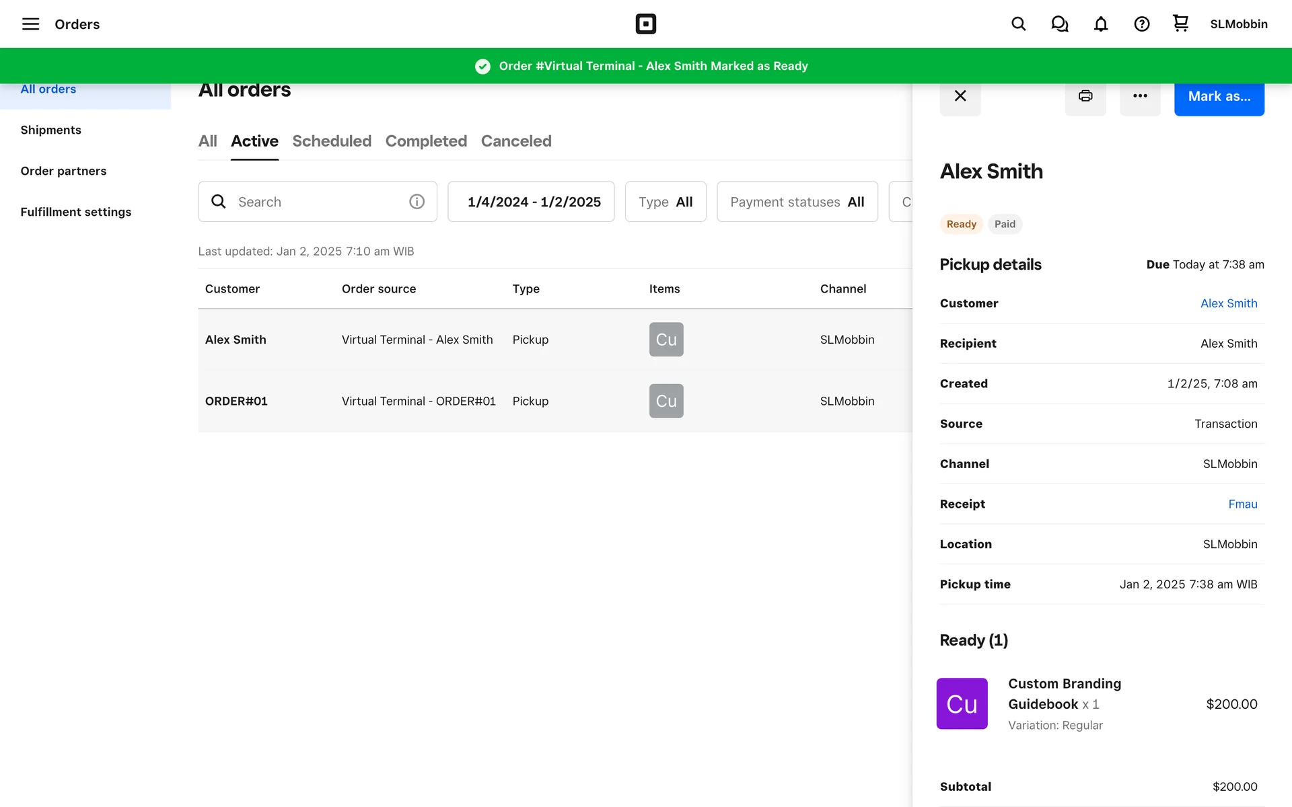Open the Type All filter dropdown
This screenshot has height=807, width=1292.
click(x=665, y=202)
